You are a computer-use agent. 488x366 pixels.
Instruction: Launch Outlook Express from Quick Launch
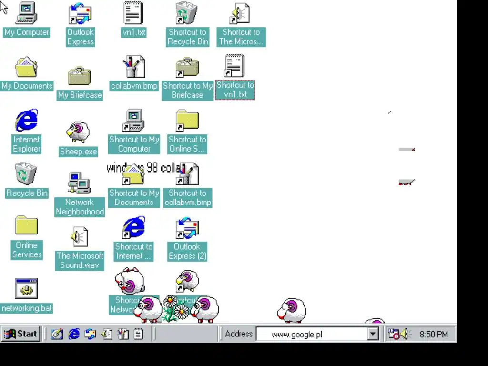pyautogui.click(x=90, y=334)
